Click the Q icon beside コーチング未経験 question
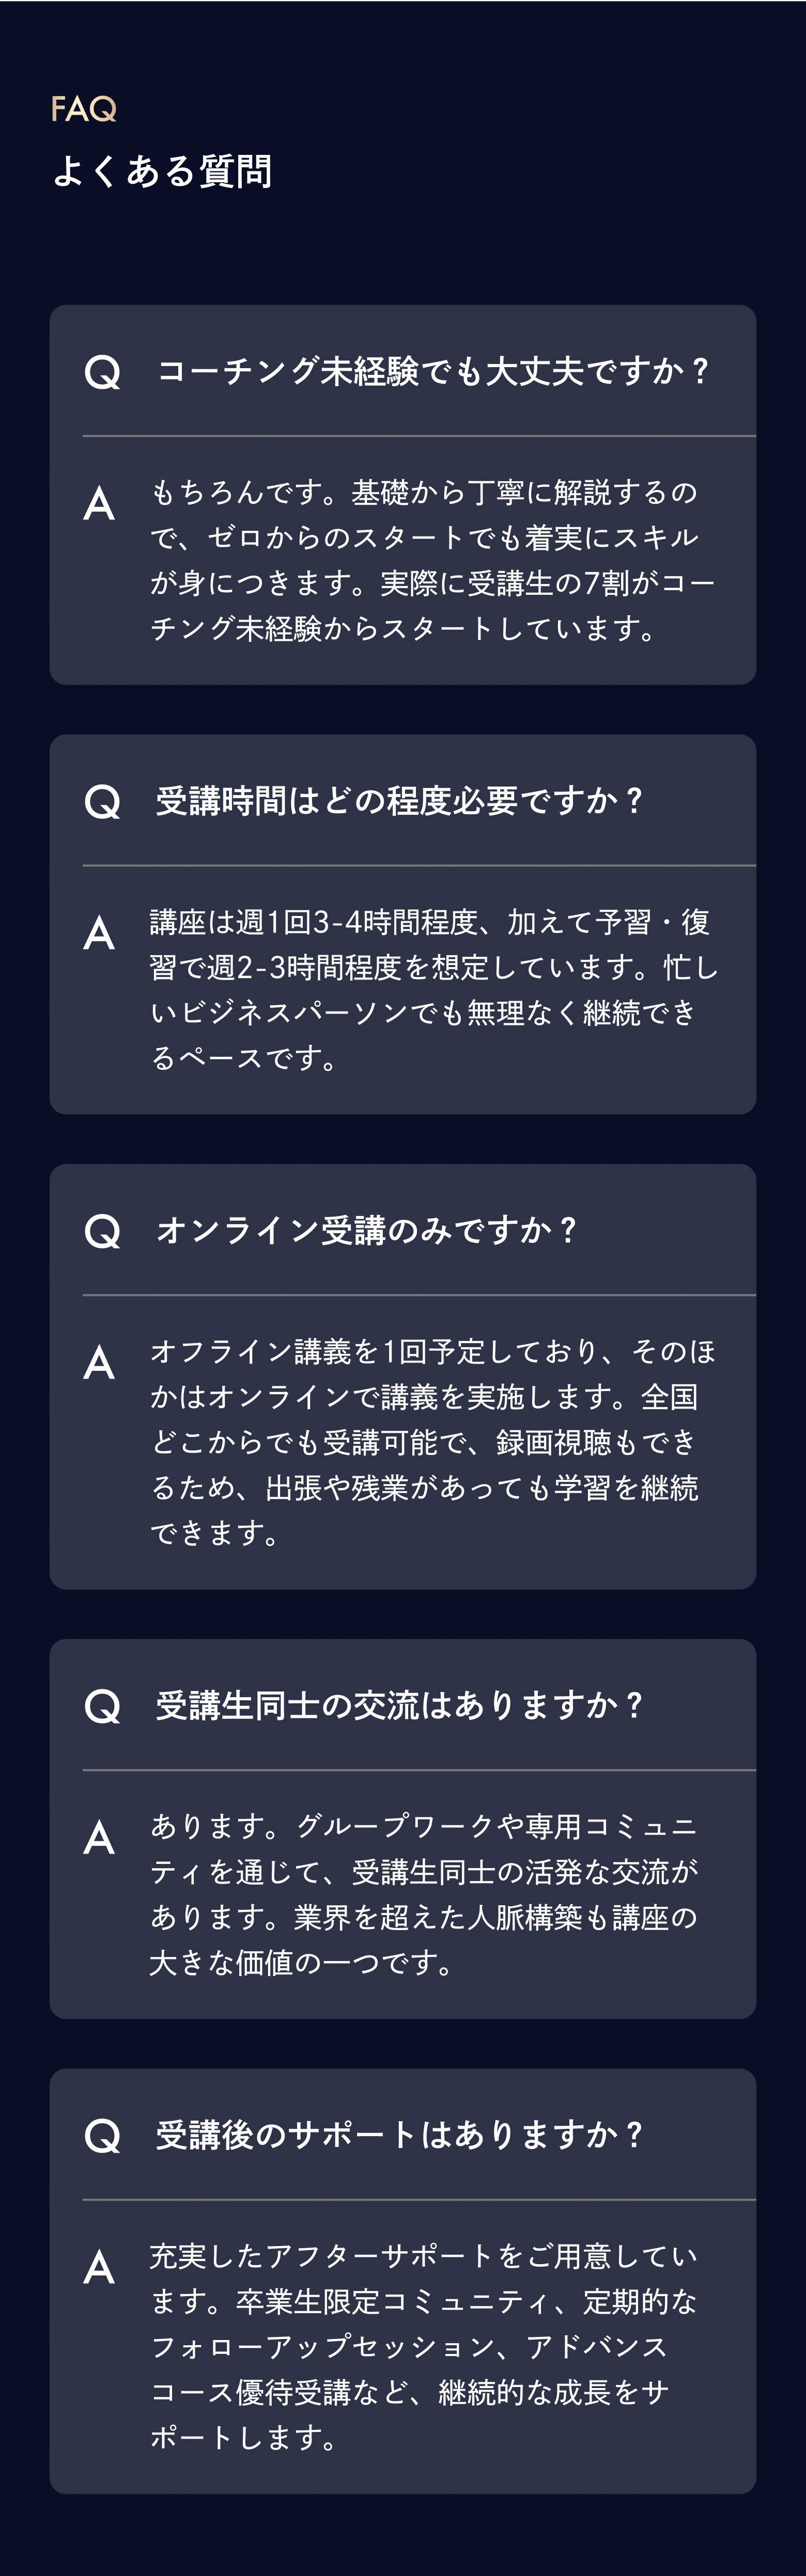806x2576 pixels. (102, 373)
